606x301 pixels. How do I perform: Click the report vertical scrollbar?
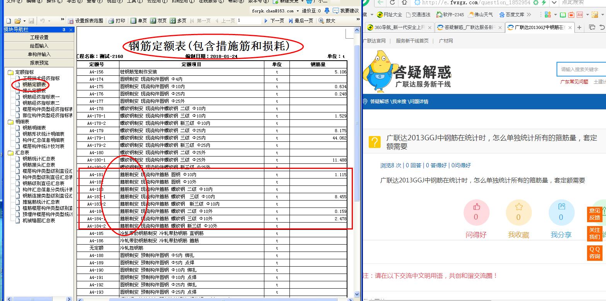pos(357,123)
